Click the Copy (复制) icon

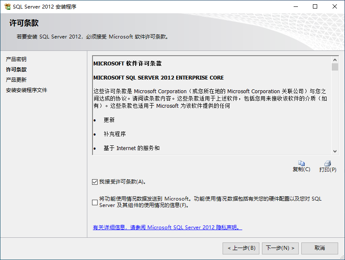(x=301, y=163)
